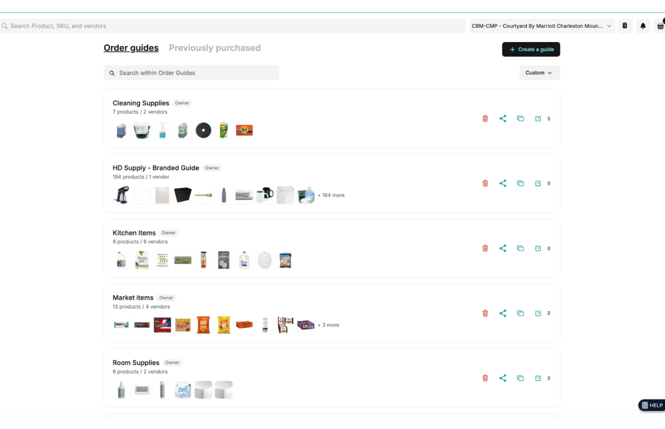Edit the Market items guide
This screenshot has height=429, width=665.
pos(538,313)
